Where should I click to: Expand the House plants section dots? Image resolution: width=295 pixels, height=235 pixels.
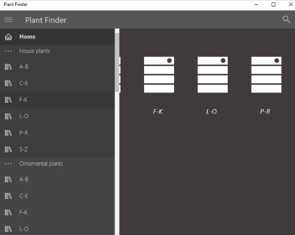[8, 51]
